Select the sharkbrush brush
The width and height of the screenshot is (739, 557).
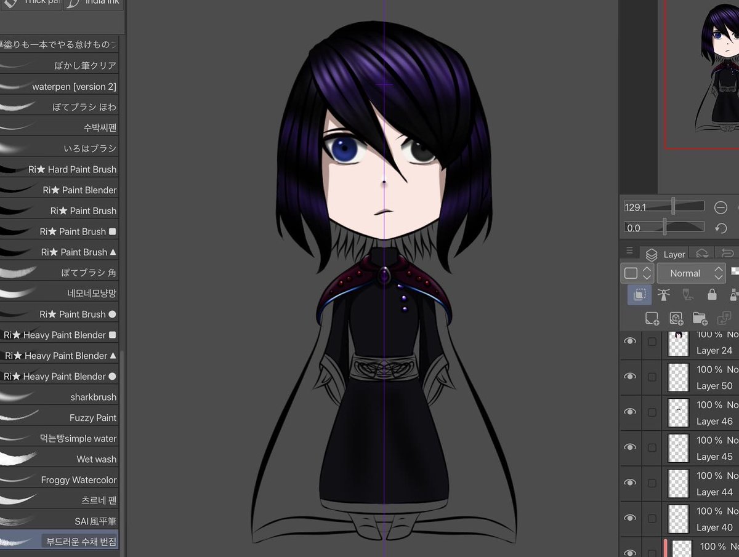click(x=59, y=397)
